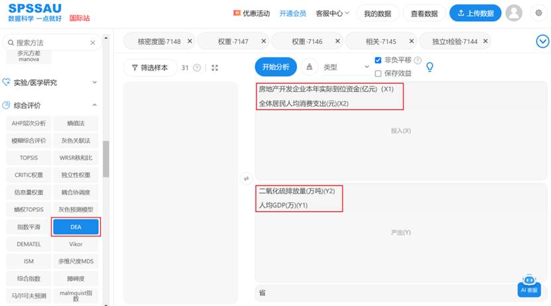Open the 开通会员 link
The image size is (551, 306).
pos(292,13)
